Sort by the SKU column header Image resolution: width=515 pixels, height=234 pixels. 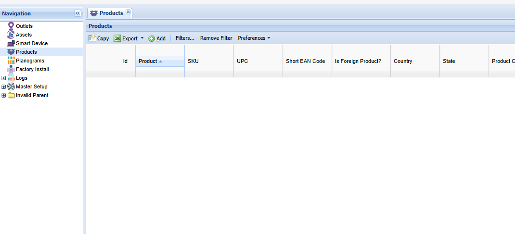pyautogui.click(x=209, y=61)
